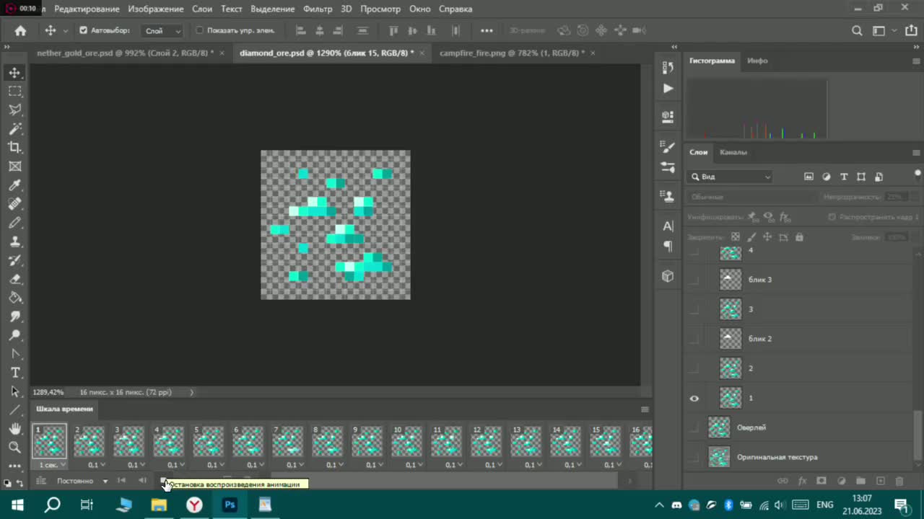Select the Pen tool

coord(14,354)
